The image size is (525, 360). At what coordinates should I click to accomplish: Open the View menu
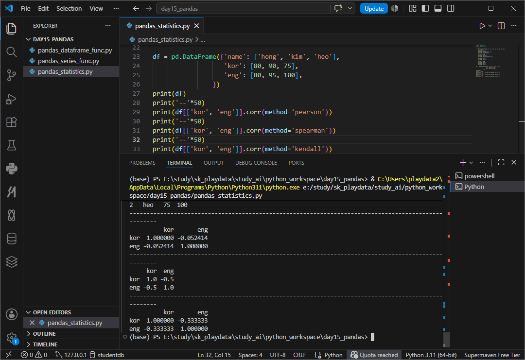[x=96, y=8]
